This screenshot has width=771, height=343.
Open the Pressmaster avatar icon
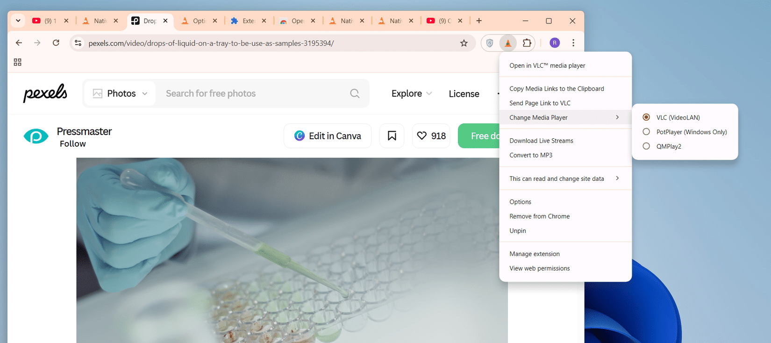click(x=36, y=136)
